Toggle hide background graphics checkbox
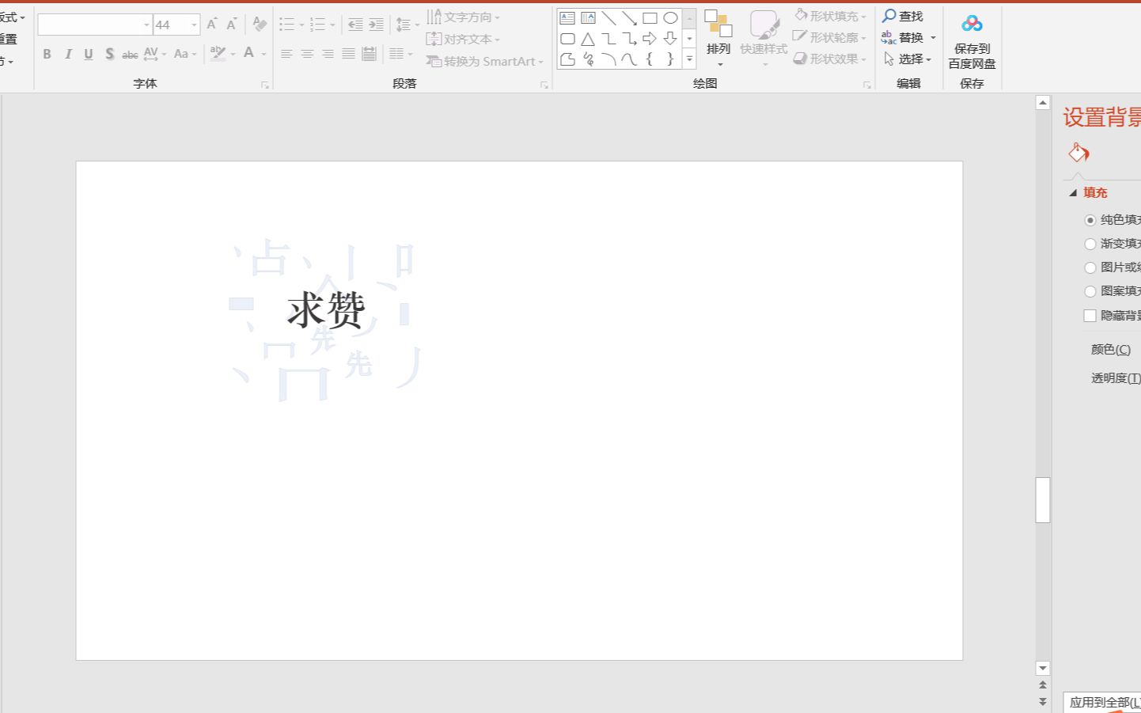Image resolution: width=1141 pixels, height=713 pixels. 1090,316
